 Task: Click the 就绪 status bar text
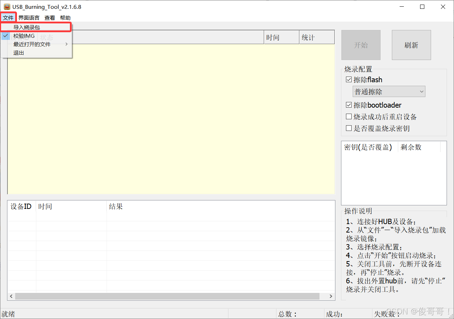[8, 314]
